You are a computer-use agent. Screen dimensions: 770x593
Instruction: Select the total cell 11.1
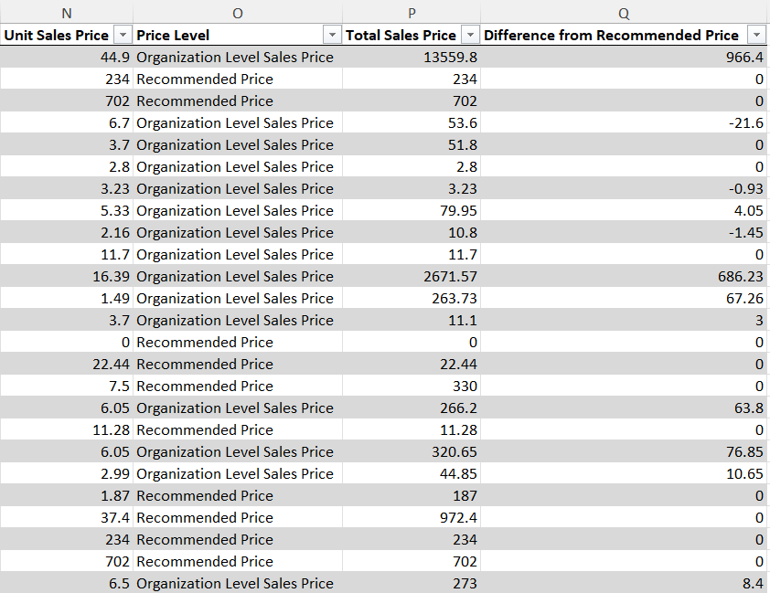tap(412, 321)
